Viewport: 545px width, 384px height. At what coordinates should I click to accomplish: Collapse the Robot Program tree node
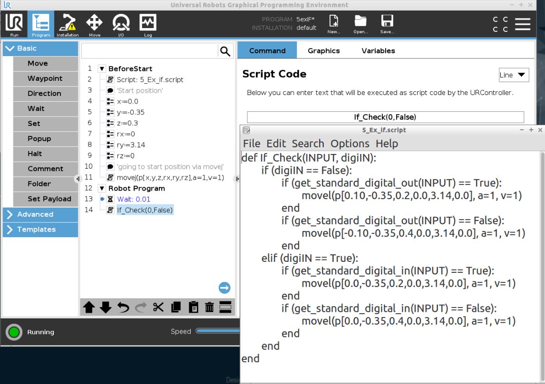coord(102,189)
